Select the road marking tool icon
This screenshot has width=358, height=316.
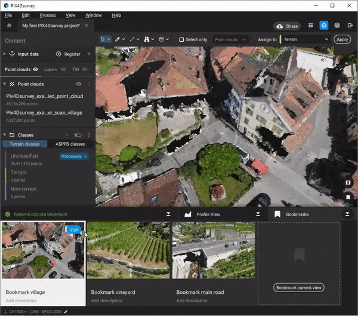pos(147,39)
